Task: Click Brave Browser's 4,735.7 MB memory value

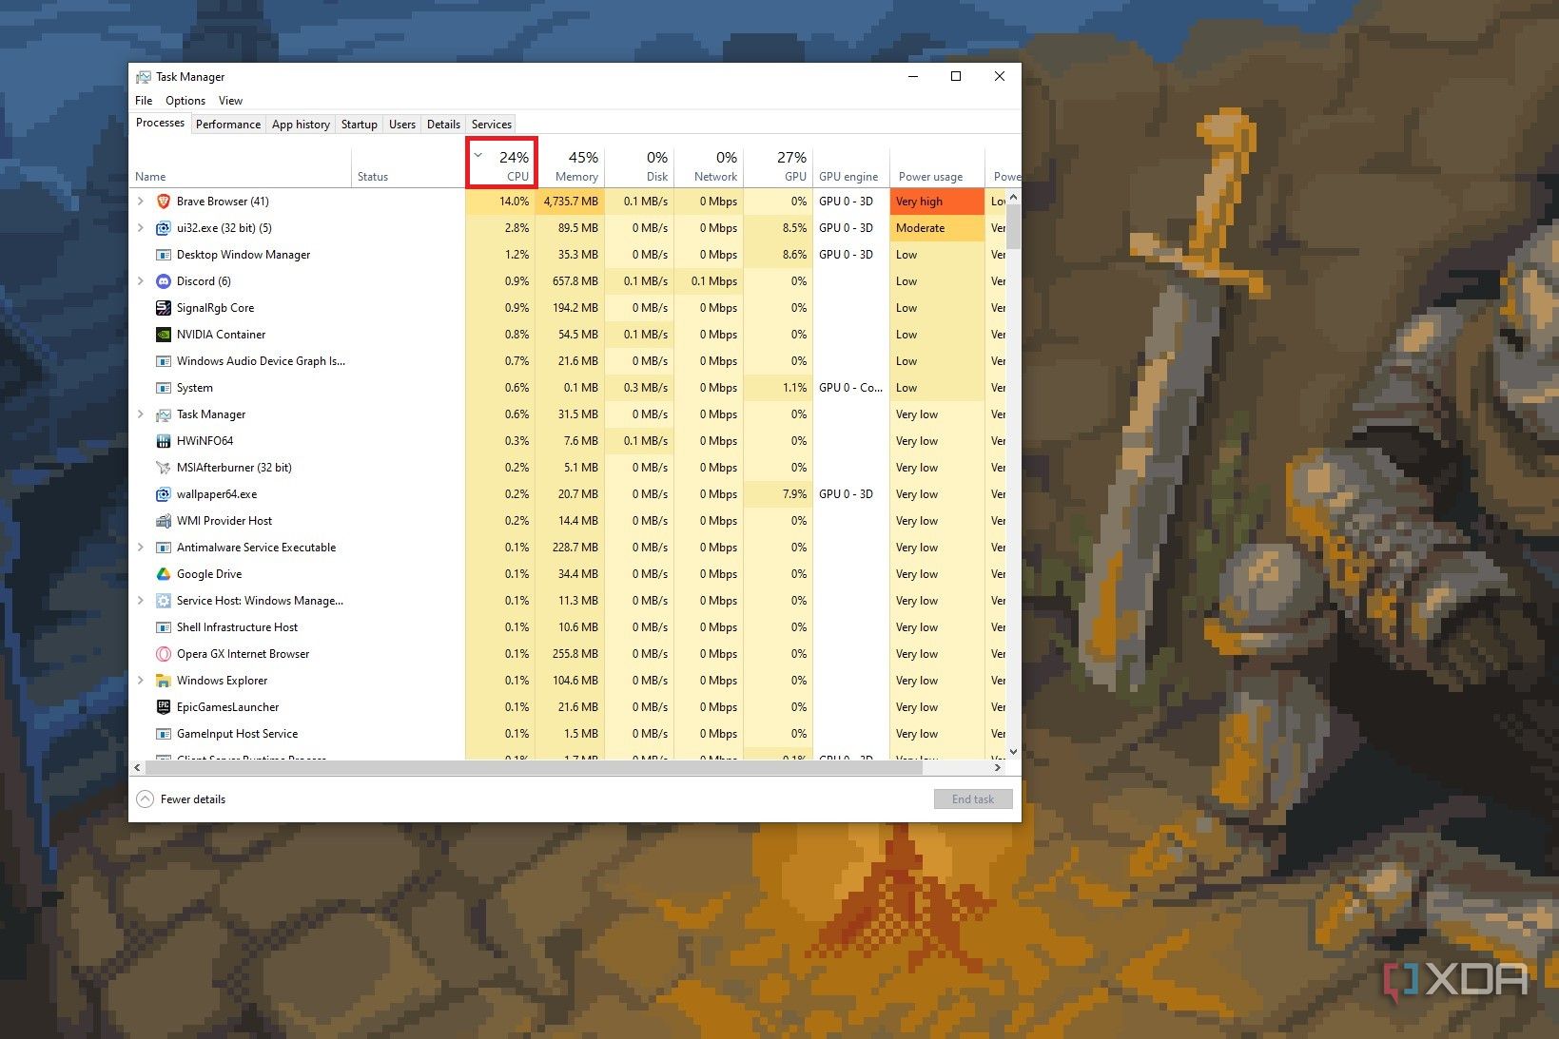Action: [x=571, y=202]
